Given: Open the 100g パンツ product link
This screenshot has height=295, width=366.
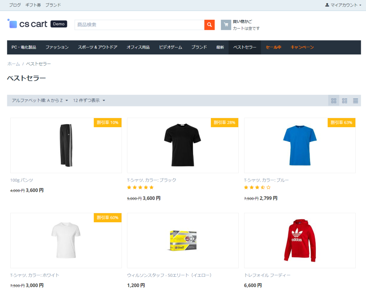Looking at the screenshot, I should pos(22,180).
